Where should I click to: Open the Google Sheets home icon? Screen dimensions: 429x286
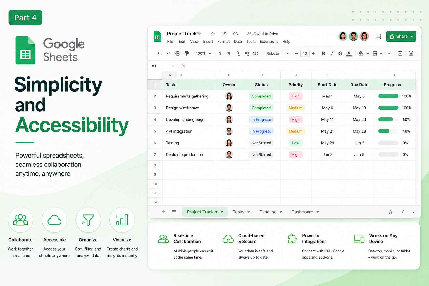(x=158, y=37)
